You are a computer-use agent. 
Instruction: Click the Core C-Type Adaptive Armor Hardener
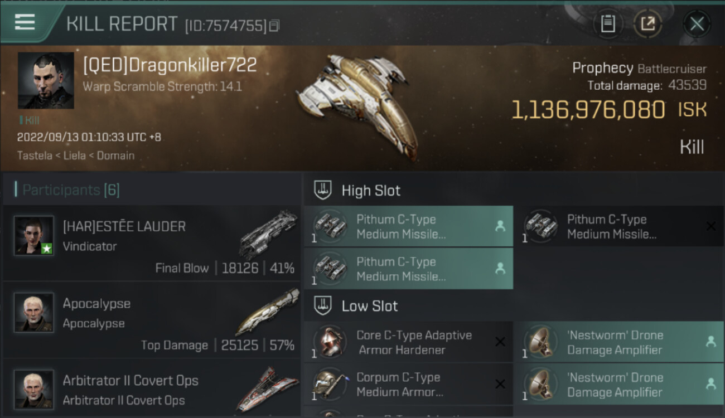[408, 343]
